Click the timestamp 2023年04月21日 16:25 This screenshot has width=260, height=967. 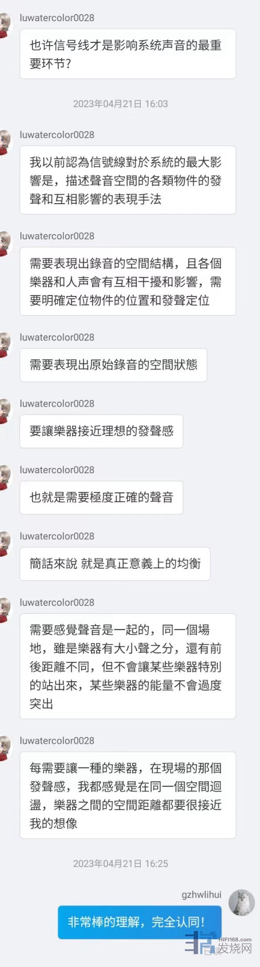coord(121,864)
